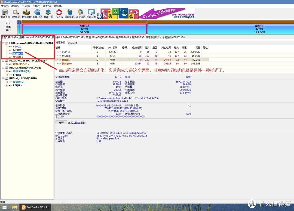The image size is (294, 211).
Task: Expand the 装机盘(G:) partition node
Action: point(7,82)
